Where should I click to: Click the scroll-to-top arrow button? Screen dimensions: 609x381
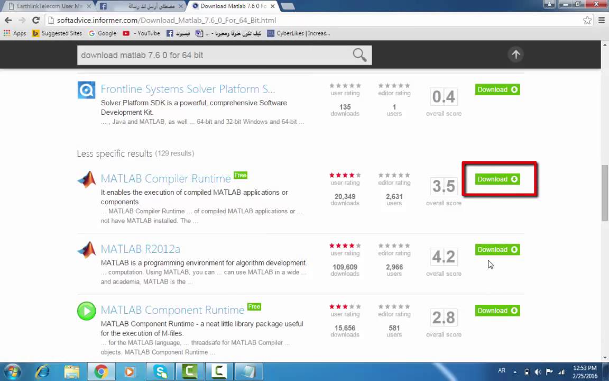[x=515, y=55]
